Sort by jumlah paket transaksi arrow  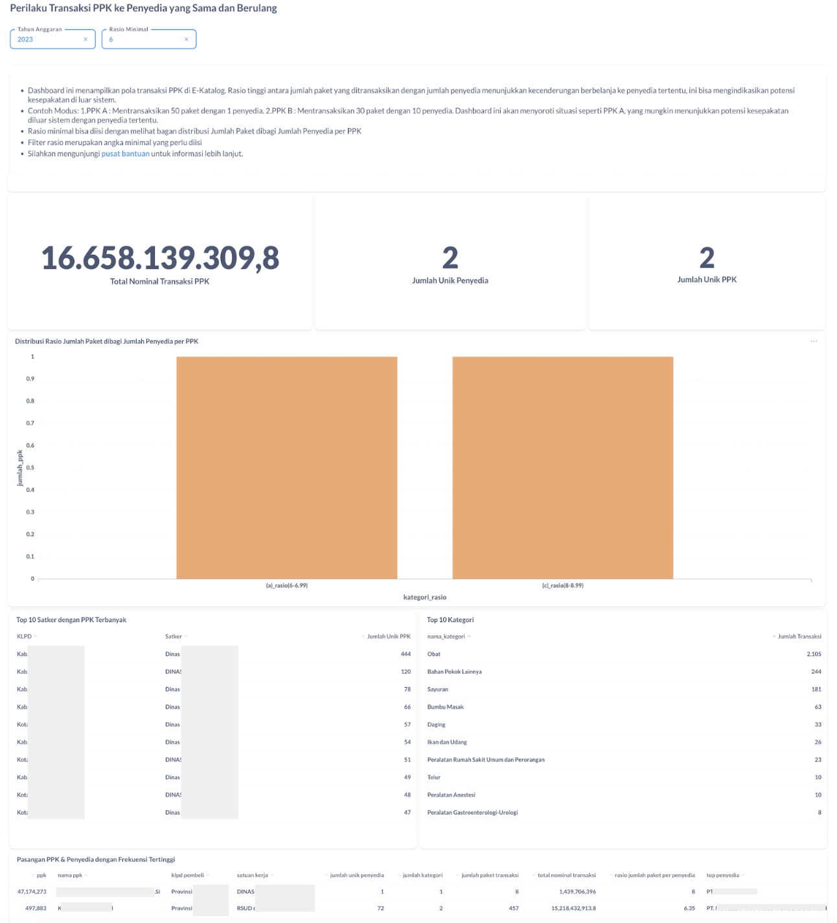tap(457, 875)
